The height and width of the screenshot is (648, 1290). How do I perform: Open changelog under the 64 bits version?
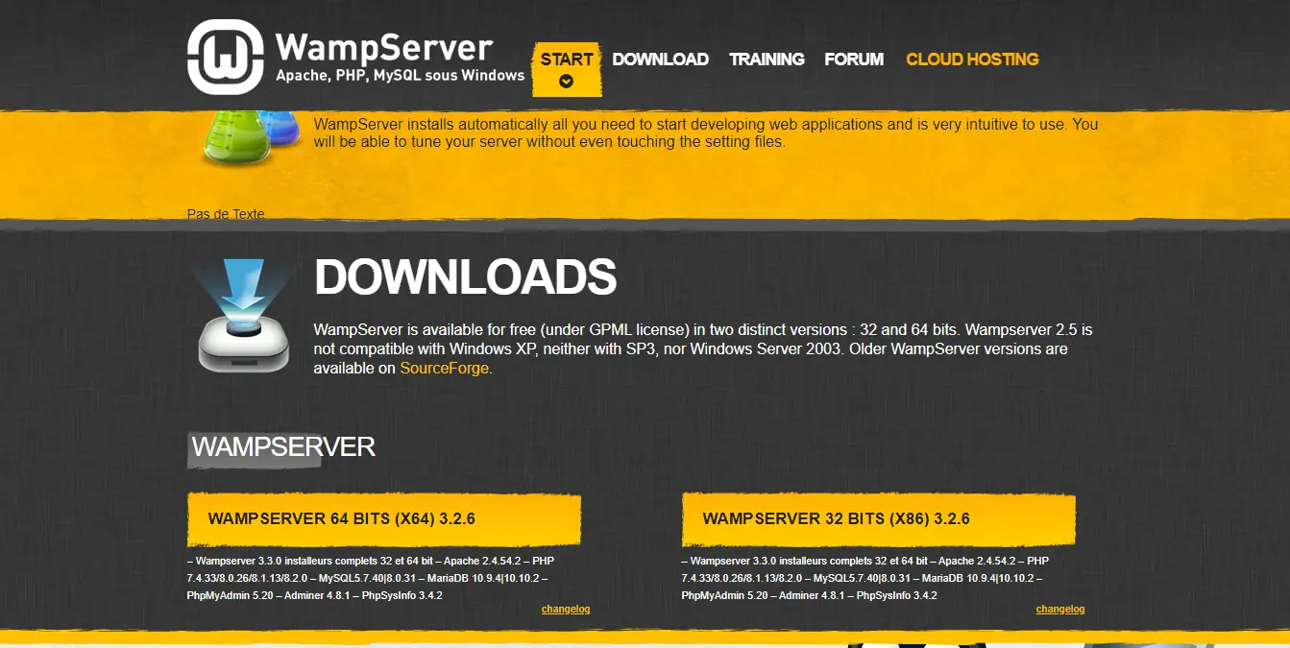[x=565, y=610]
